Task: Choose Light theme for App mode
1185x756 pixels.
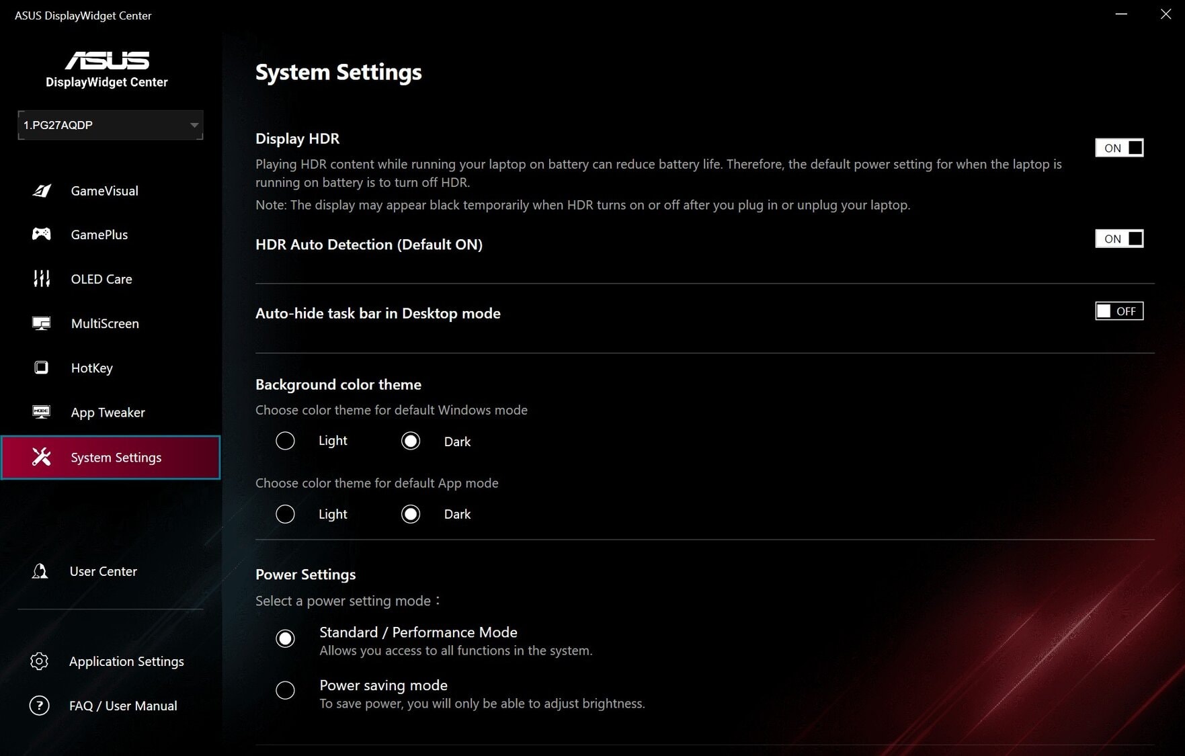Action: pyautogui.click(x=285, y=514)
